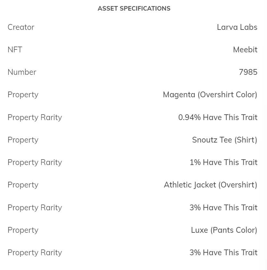Click the Creator row label
The width and height of the screenshot is (267, 270).
click(21, 27)
